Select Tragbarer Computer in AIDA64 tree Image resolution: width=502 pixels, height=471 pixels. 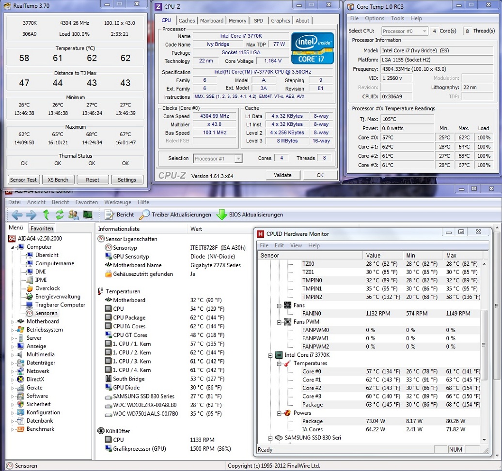(60, 305)
